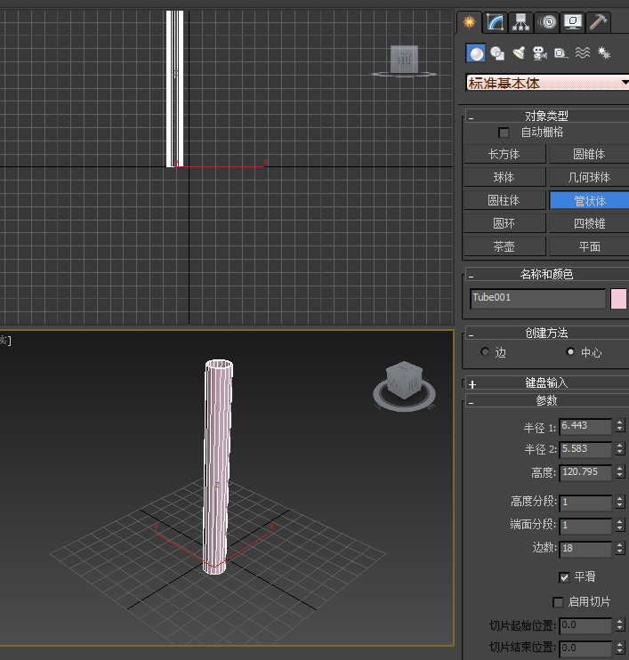Expand the 键盘输入 rollout

pos(472,384)
